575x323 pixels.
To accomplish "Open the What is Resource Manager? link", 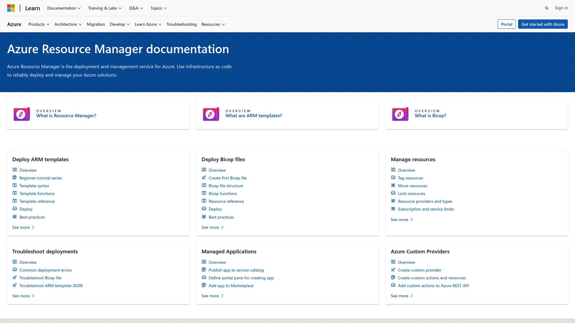I will 66,116.
